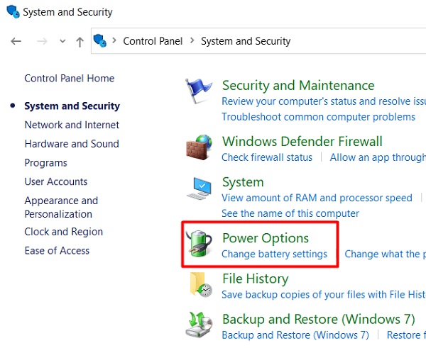Click the System computer monitor icon

coord(199,188)
